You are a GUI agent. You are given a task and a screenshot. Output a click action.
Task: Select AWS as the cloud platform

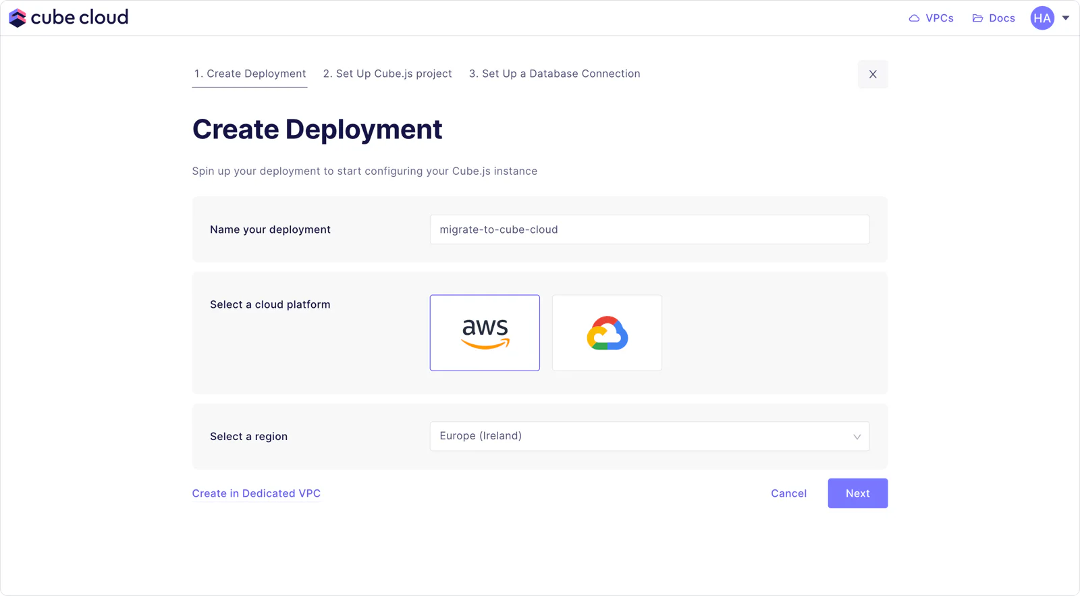(485, 333)
